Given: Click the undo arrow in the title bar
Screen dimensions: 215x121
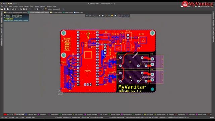Looking at the screenshot, I should [x=13, y=3].
